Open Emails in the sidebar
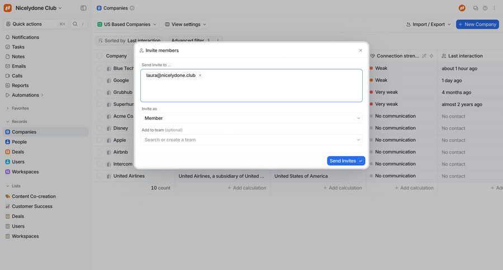The height and width of the screenshot is (270, 503). 46,66
